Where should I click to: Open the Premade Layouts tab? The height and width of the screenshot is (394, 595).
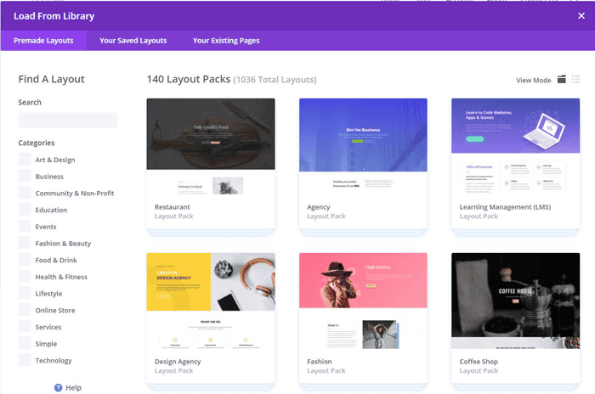(x=43, y=41)
